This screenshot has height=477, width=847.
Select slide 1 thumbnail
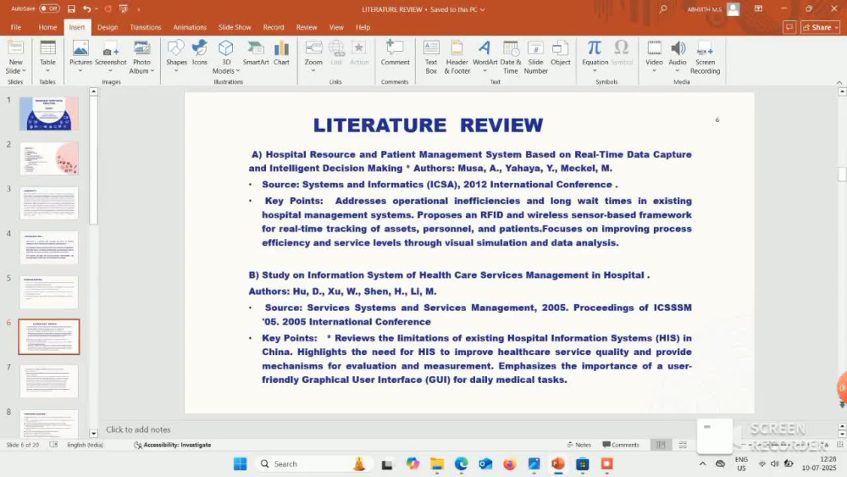click(48, 114)
